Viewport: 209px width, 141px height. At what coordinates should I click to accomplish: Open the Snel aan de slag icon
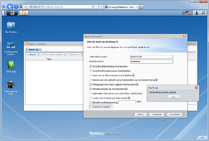(11, 88)
